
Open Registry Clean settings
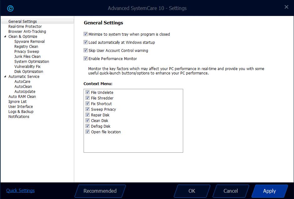tap(26, 47)
